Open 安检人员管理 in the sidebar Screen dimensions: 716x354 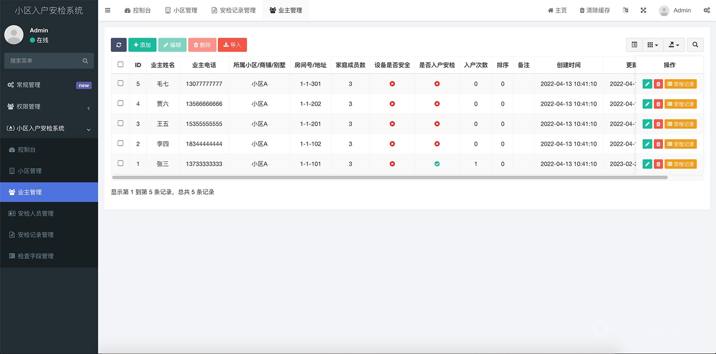(35, 214)
